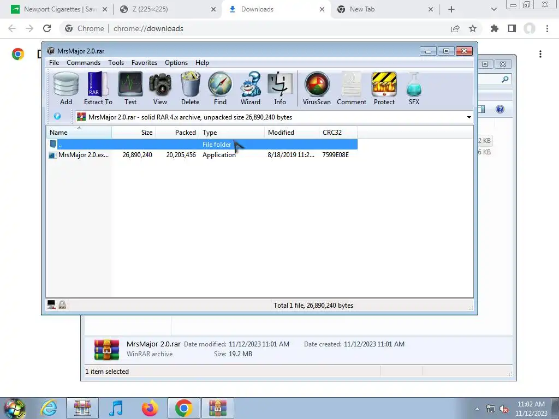Open the View camera icon
The width and height of the screenshot is (559, 419).
click(x=160, y=88)
